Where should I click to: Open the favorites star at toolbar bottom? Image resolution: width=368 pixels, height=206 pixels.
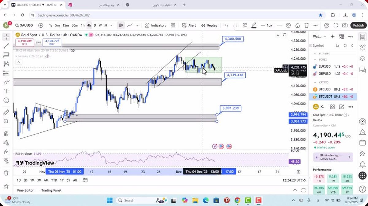tap(6, 186)
